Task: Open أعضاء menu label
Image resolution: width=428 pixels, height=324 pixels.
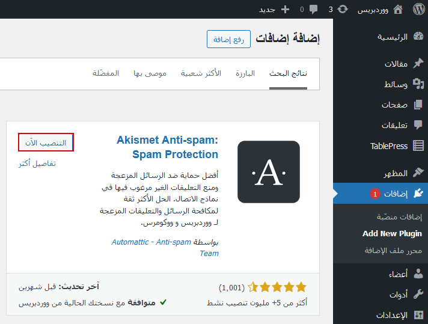Action: [x=398, y=274]
